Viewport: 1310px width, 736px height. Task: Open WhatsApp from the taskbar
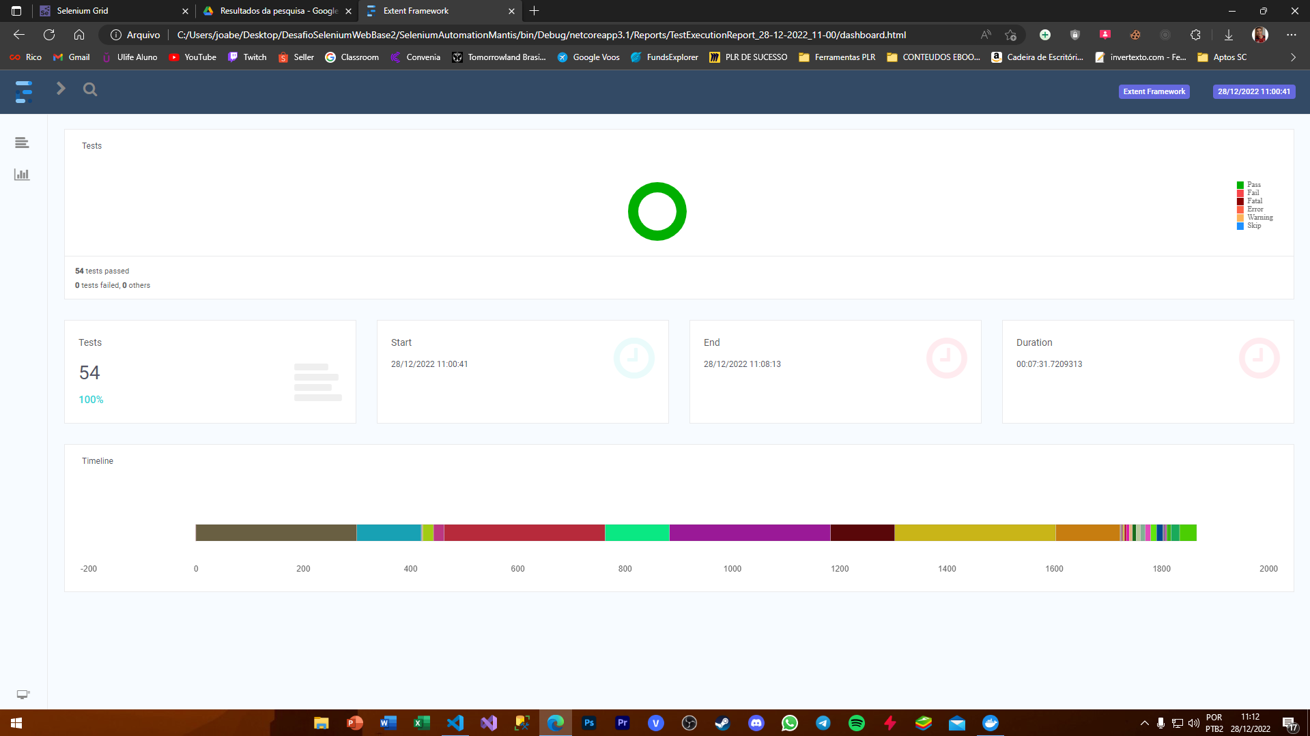click(790, 722)
